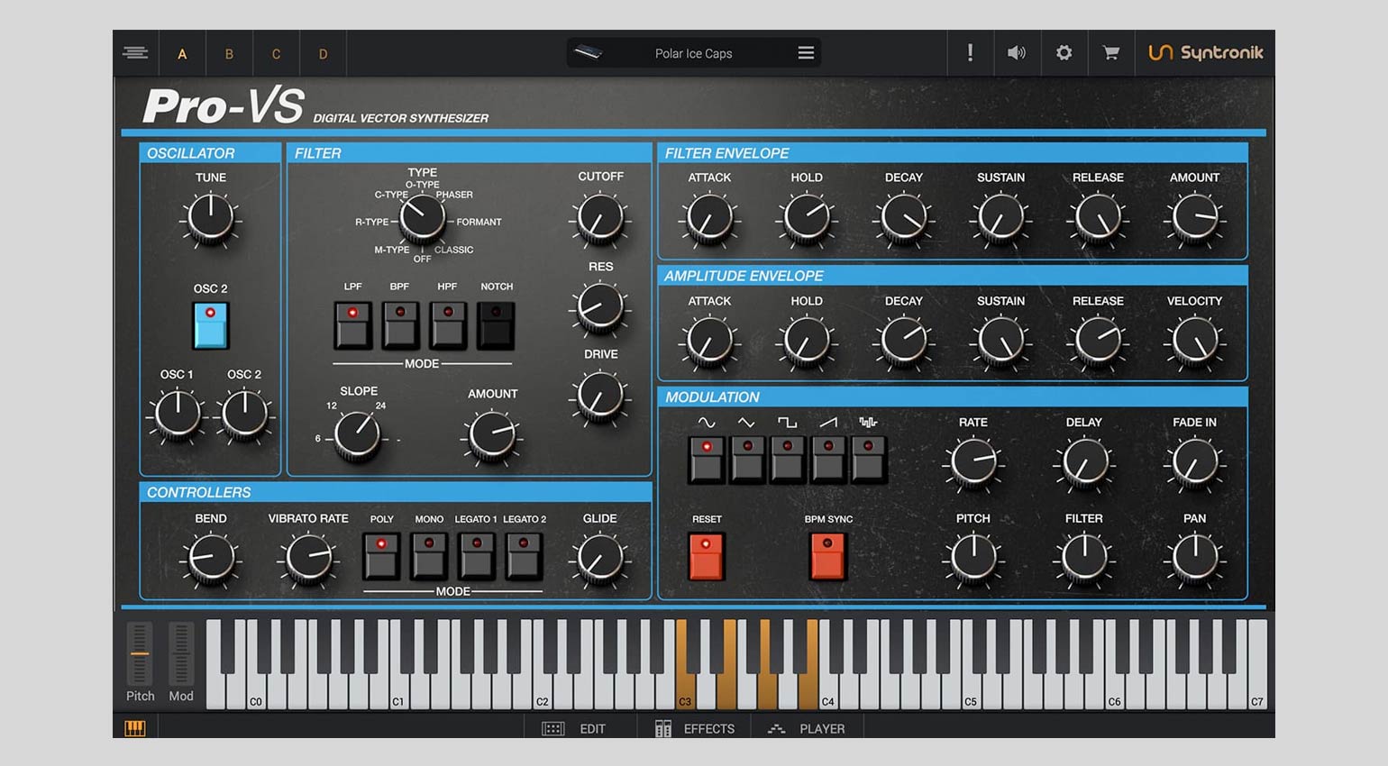1388x766 pixels.
Task: Switch to the Effects view
Action: click(x=695, y=728)
